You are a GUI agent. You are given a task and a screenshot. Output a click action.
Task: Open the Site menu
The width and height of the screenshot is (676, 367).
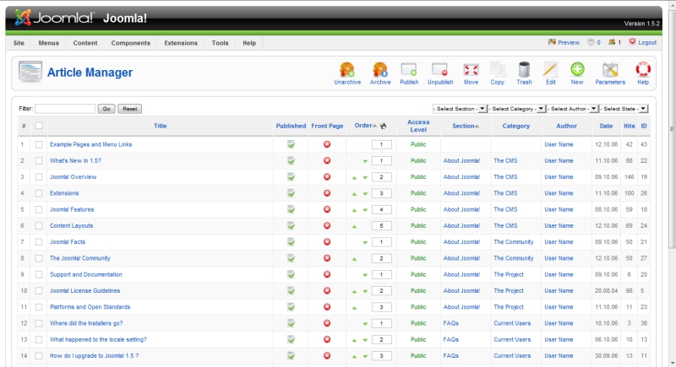click(19, 43)
